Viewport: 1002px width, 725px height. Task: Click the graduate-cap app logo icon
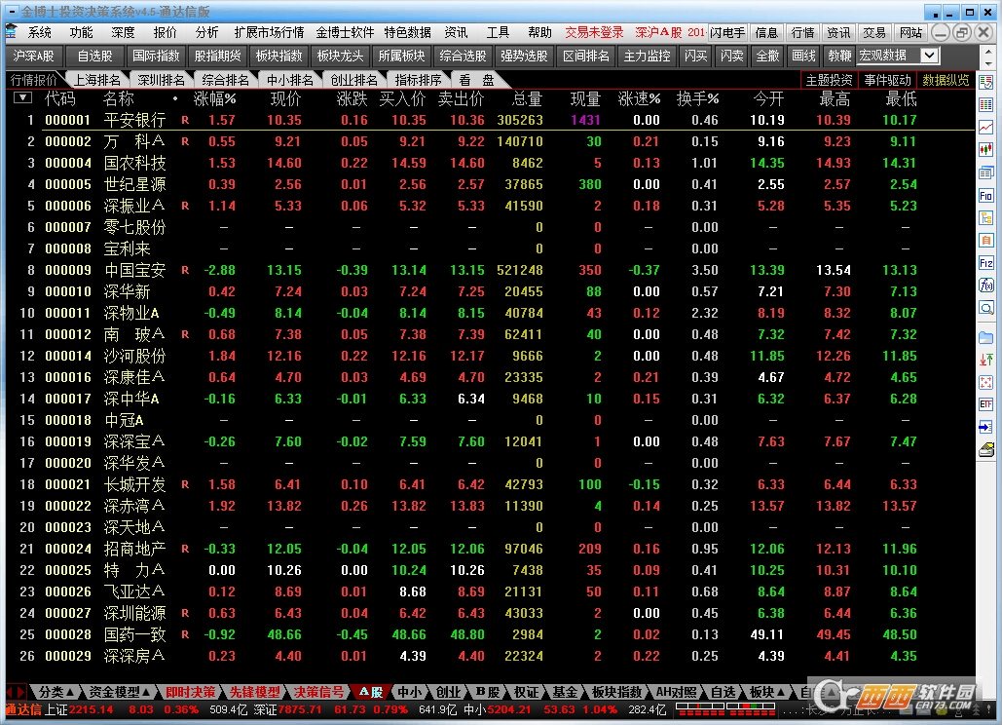(11, 32)
